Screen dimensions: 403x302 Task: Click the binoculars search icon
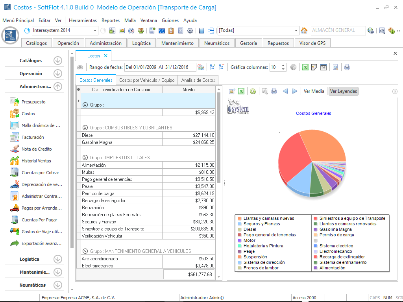click(x=80, y=67)
